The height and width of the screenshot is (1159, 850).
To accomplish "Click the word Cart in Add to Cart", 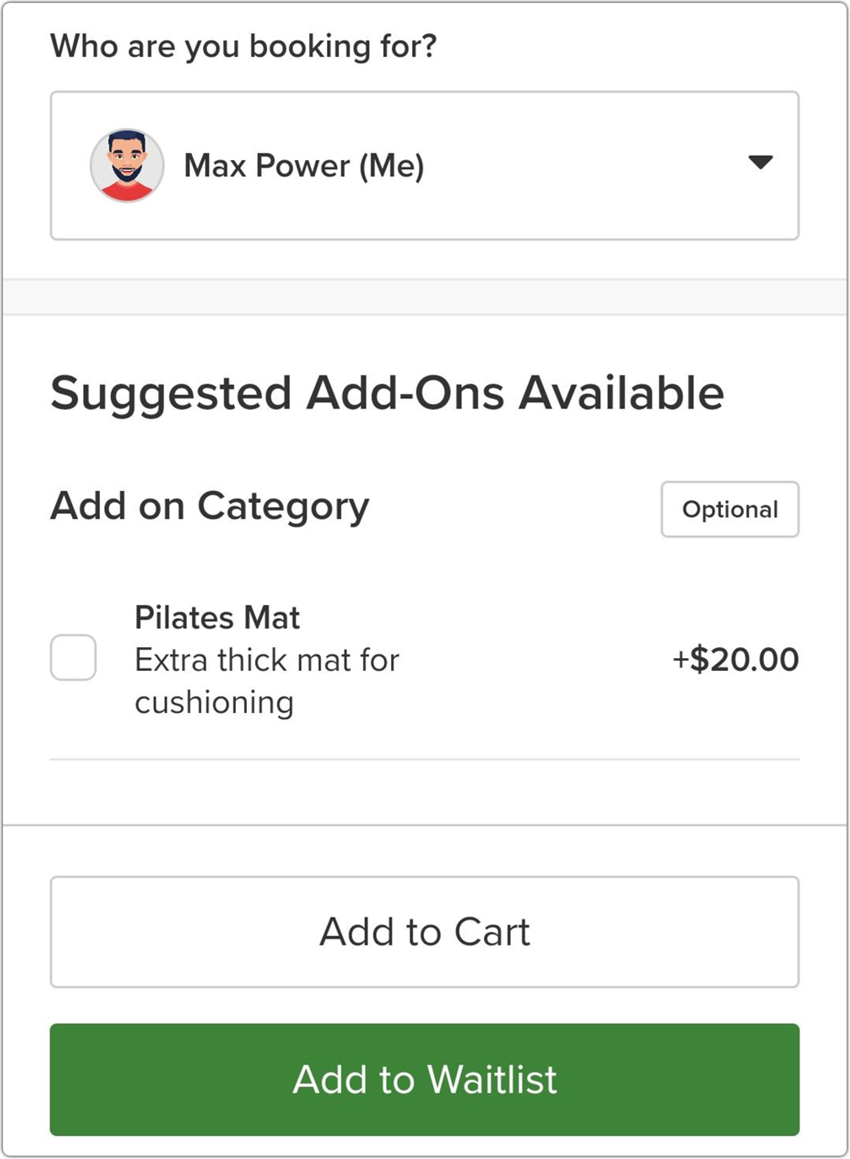I will (x=492, y=931).
